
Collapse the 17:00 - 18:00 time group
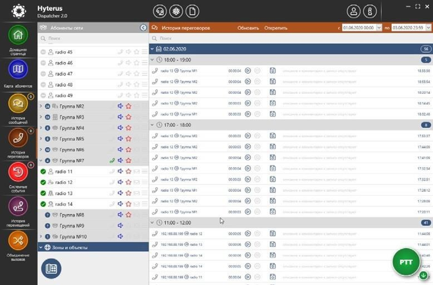(x=152, y=125)
